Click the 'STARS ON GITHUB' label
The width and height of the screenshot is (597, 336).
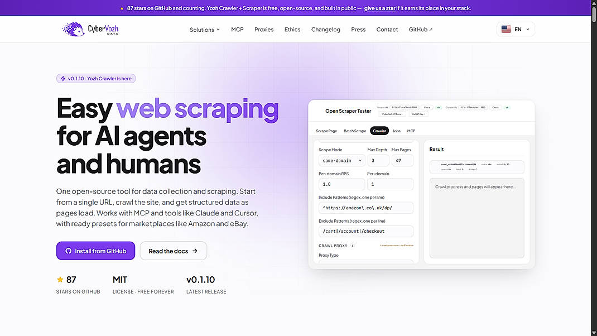[78, 292]
